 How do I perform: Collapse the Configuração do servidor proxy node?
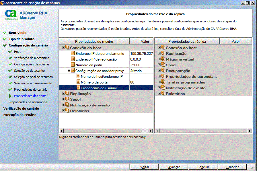69,71
